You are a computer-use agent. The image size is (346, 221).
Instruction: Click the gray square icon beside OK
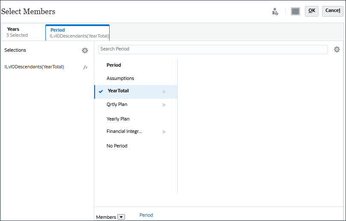click(295, 12)
